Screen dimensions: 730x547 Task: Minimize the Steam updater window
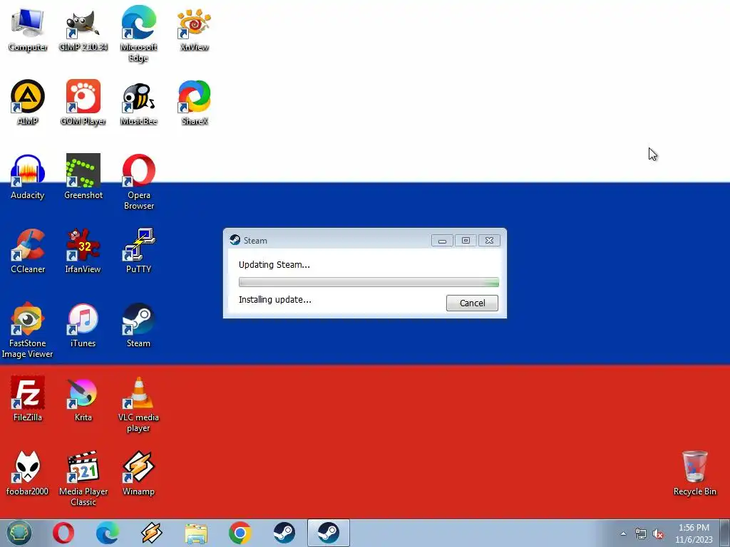coord(442,241)
